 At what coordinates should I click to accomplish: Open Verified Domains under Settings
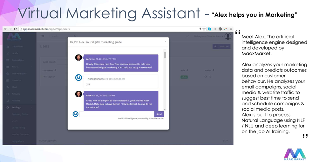pyautogui.click(x=20, y=134)
